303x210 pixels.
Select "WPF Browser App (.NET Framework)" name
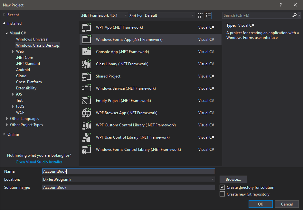pos(127,113)
